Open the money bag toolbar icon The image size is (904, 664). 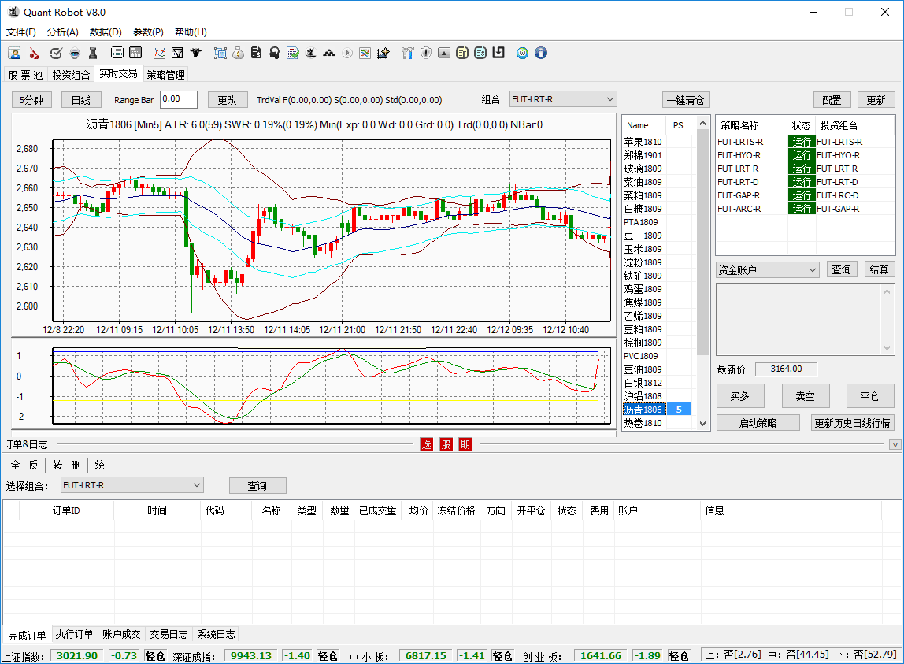point(238,53)
